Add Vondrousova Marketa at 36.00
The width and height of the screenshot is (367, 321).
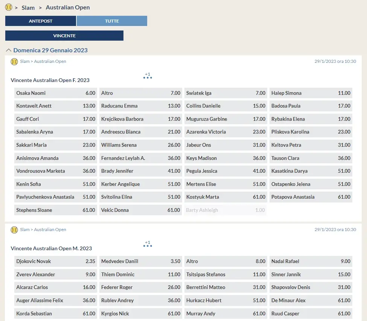(56, 171)
